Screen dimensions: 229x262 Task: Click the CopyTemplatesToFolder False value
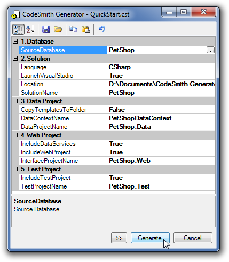click(117, 110)
